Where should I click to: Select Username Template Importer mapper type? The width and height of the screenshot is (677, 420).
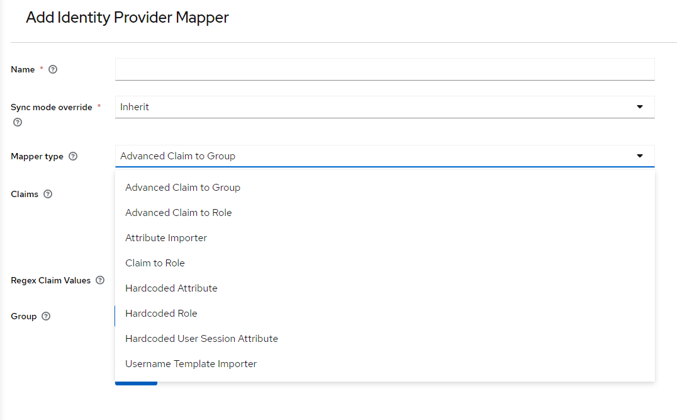[x=191, y=363]
